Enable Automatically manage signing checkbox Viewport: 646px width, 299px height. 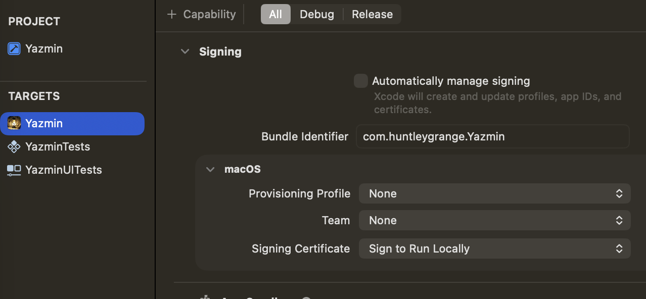360,81
